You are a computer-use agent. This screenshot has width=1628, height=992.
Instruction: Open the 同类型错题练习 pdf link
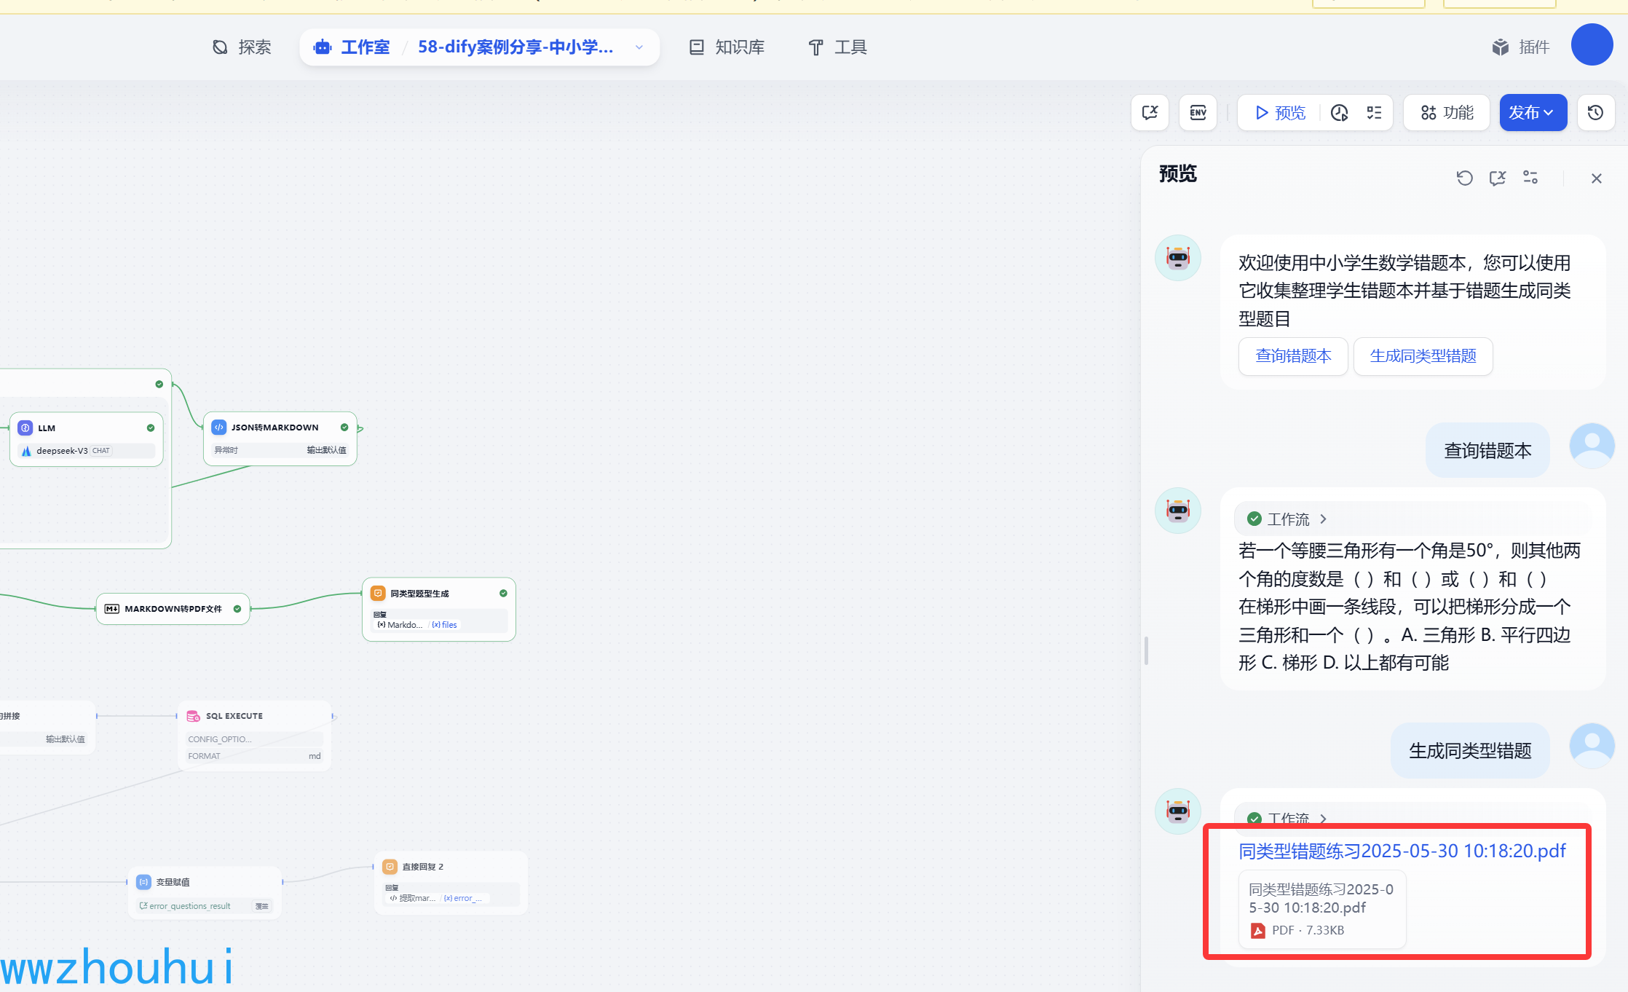click(x=1402, y=851)
